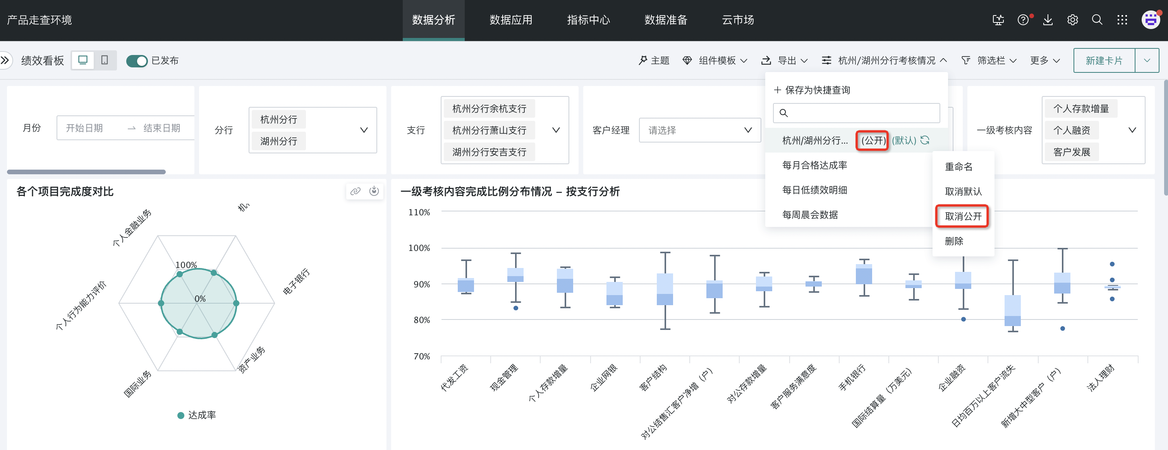Screen dimensions: 1168x450
Task: Expand the 支行 dropdown
Action: (x=556, y=130)
